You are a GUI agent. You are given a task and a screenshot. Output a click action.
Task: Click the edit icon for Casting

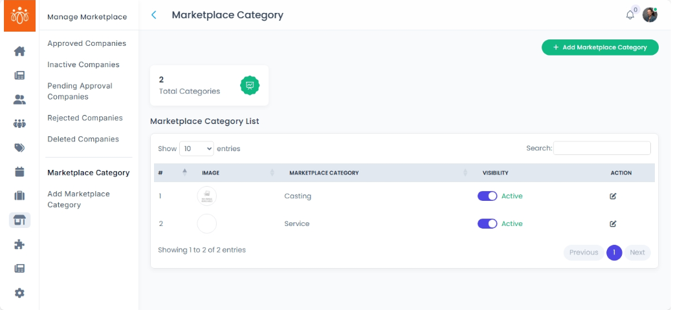613,196
